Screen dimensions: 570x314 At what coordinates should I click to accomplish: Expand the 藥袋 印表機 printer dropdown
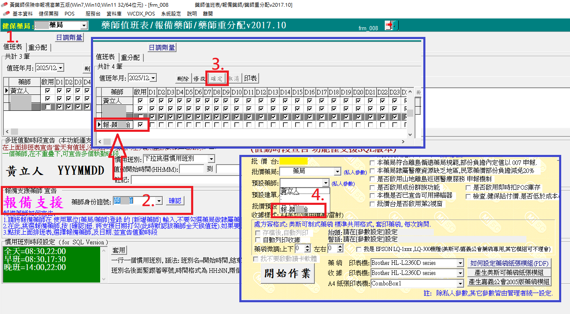(460, 263)
